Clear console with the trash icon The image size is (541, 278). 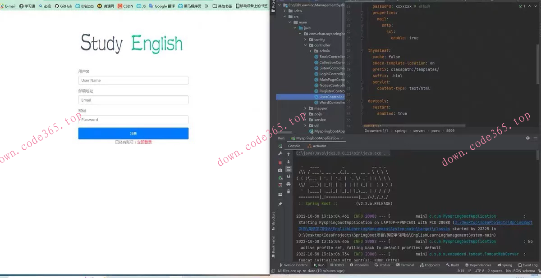(289, 192)
